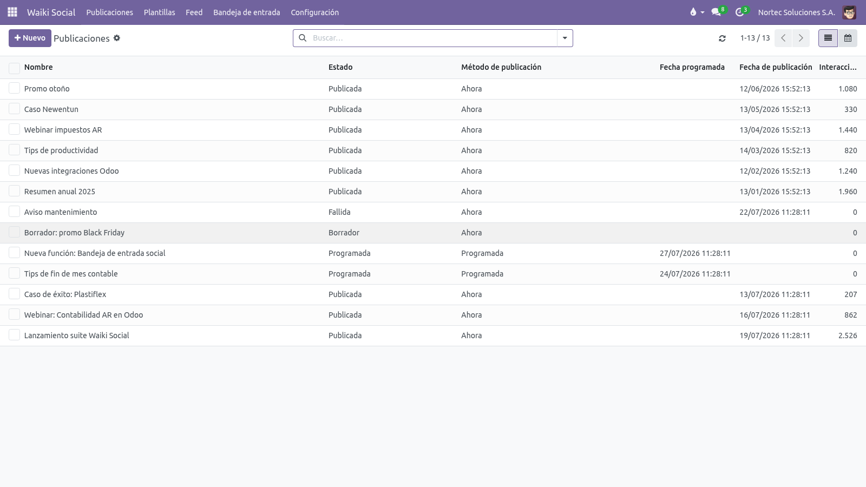Sort by Fecha programada header
Viewport: 866px width, 487px height.
692,67
